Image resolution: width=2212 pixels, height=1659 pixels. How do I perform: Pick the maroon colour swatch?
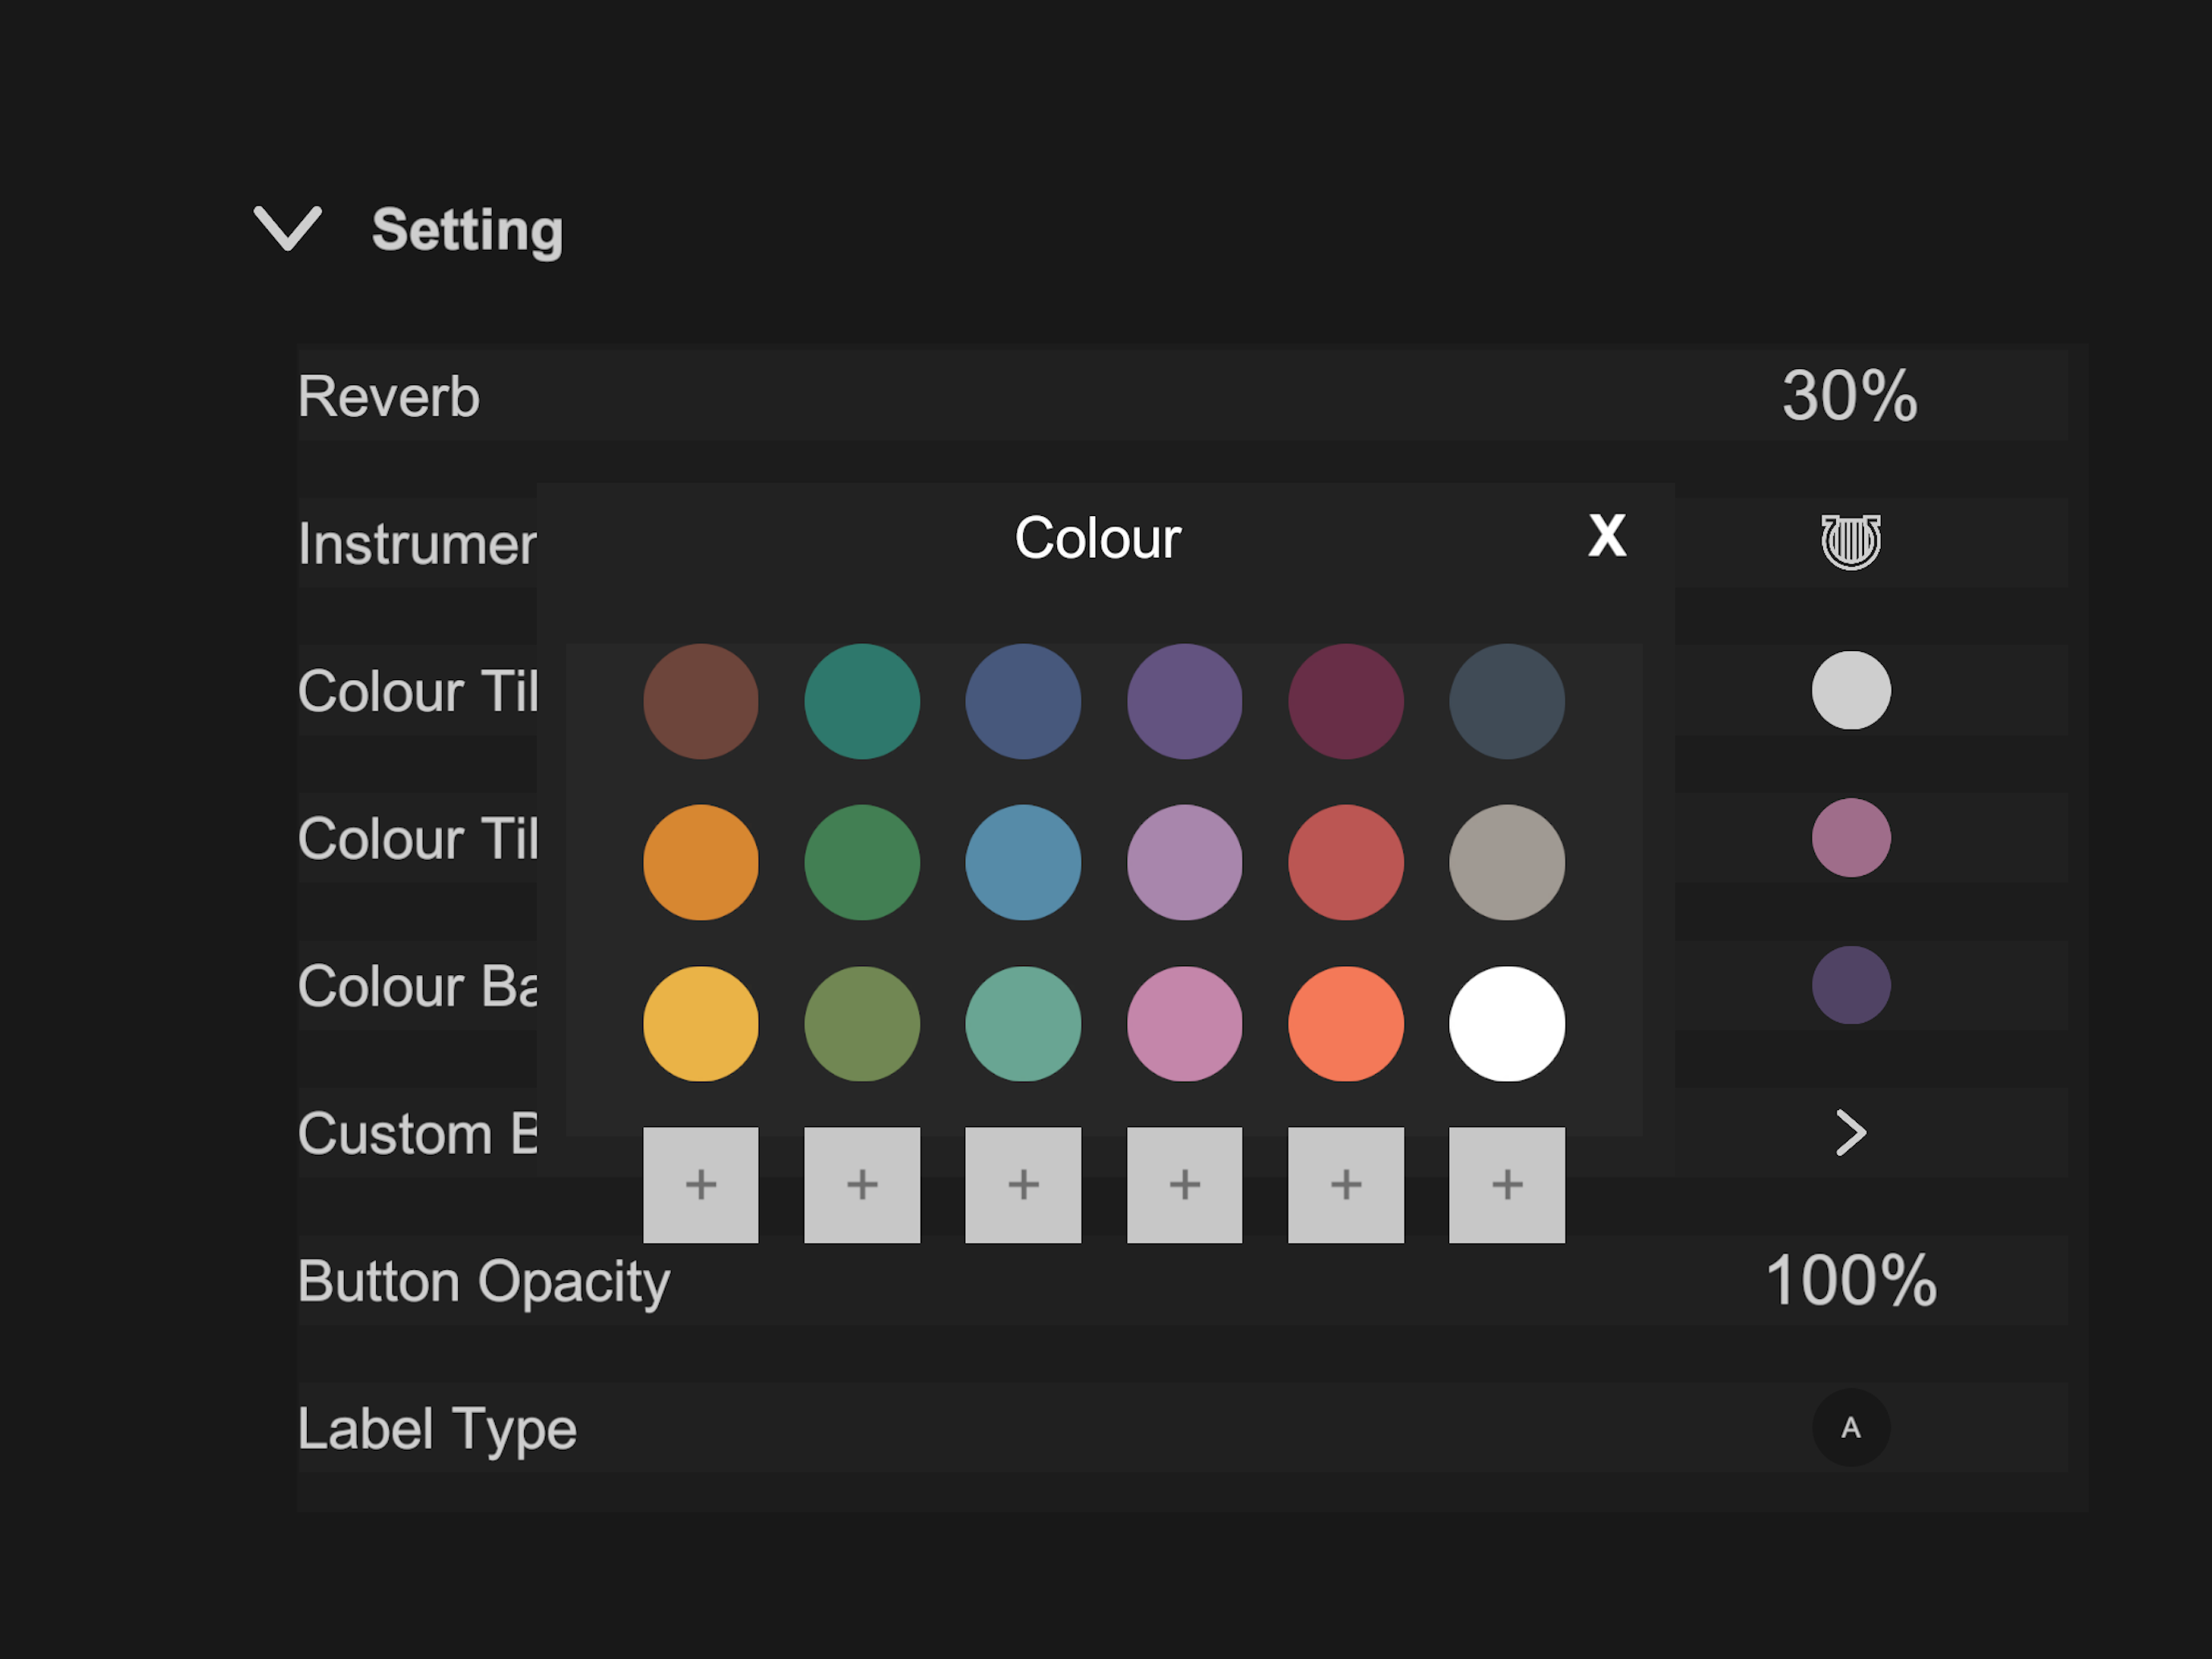(x=1346, y=702)
